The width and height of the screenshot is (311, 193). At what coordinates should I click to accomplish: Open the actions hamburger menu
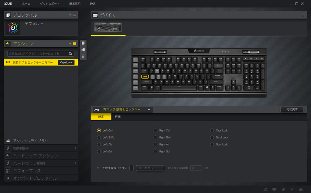(x=75, y=44)
